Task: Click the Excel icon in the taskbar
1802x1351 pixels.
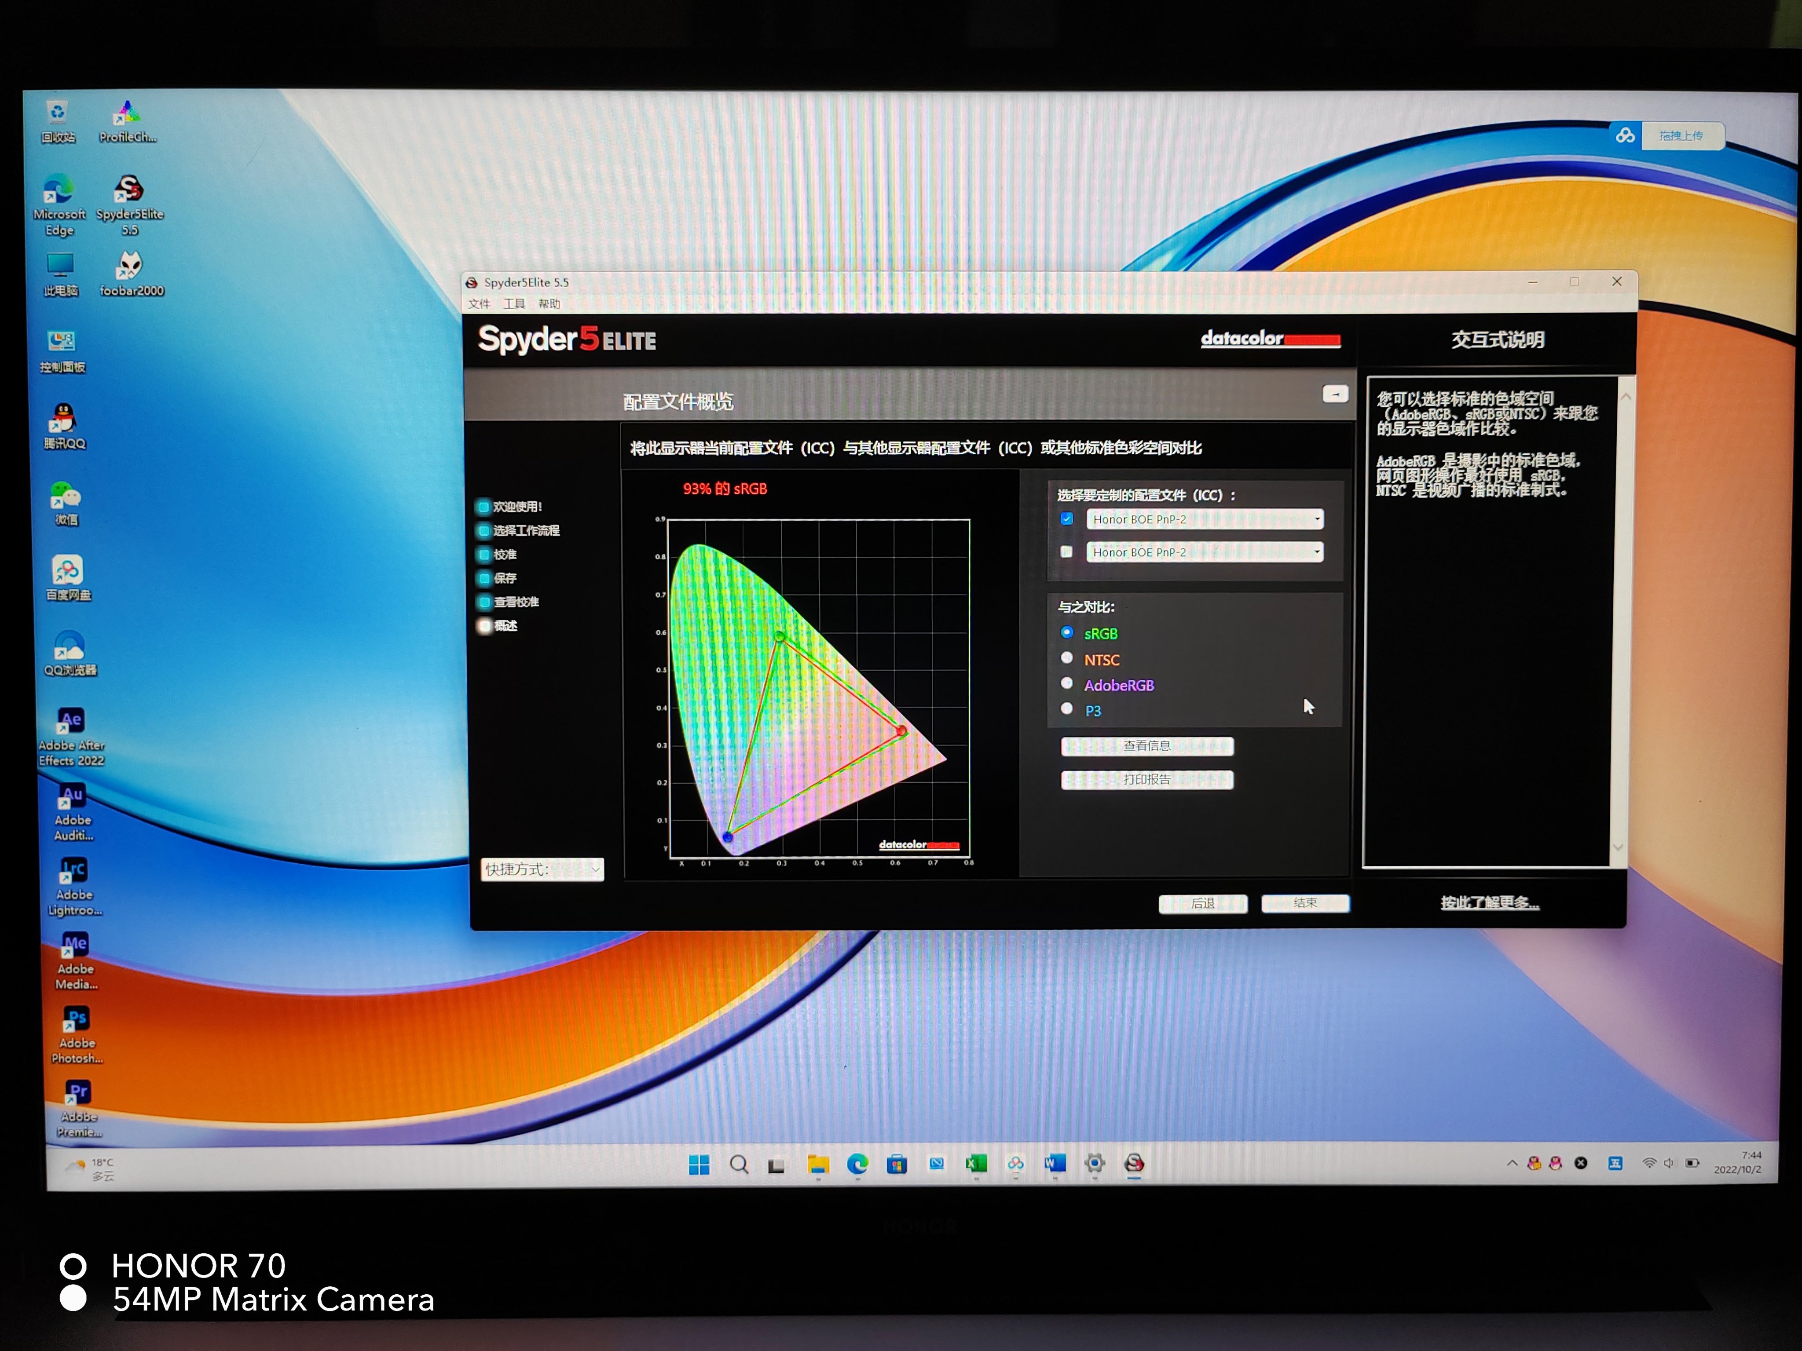Action: [x=976, y=1164]
